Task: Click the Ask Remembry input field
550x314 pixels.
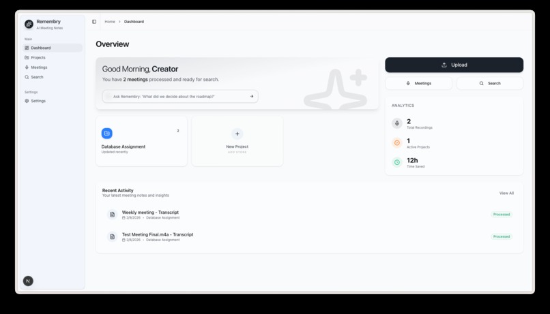Action: pyautogui.click(x=180, y=96)
